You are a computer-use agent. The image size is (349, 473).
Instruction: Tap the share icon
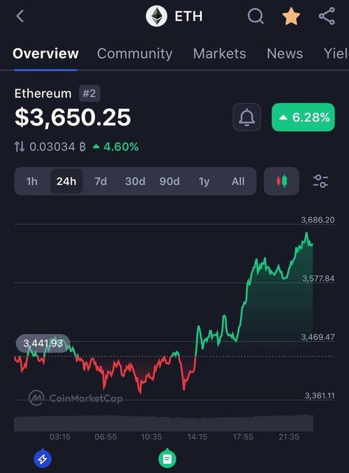pyautogui.click(x=327, y=16)
